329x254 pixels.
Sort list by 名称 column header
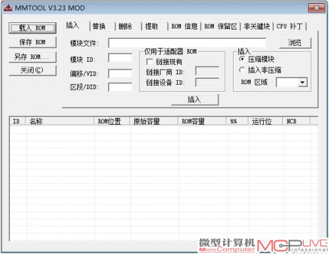point(60,121)
